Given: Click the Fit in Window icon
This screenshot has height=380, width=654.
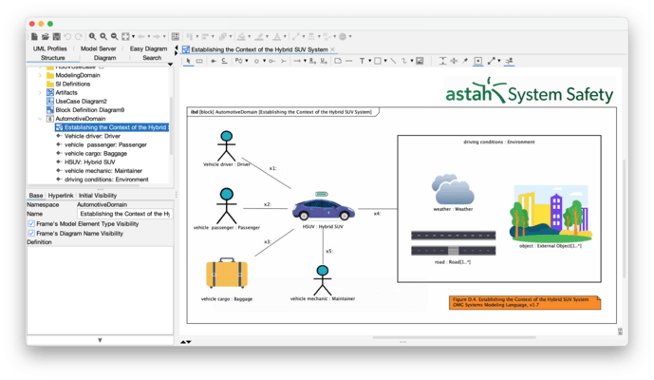Looking at the screenshot, I should (125, 37).
